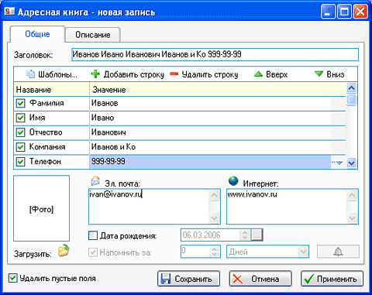Click the Шаблоны... label
This screenshot has width=372, height=295.
point(57,74)
